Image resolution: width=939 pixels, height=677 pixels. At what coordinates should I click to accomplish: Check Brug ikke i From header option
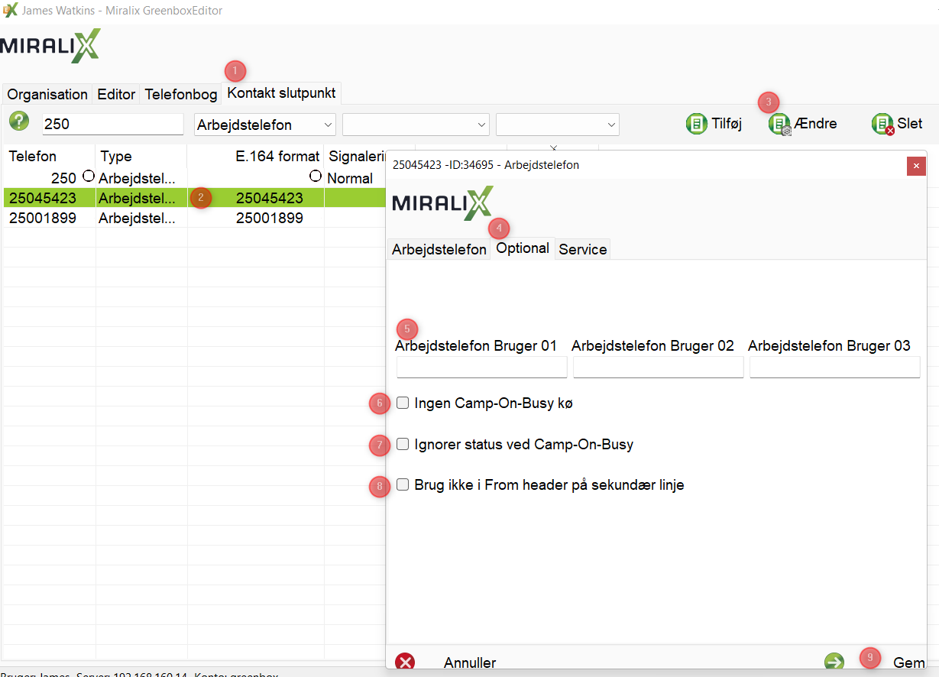403,484
